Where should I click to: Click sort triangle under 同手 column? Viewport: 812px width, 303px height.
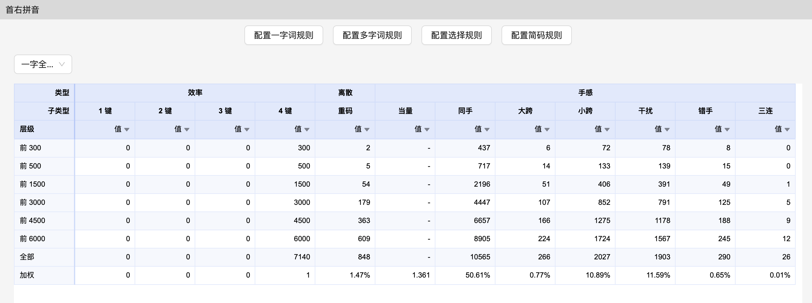(x=487, y=129)
